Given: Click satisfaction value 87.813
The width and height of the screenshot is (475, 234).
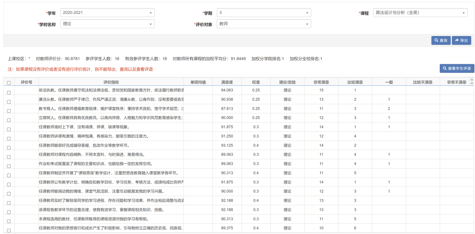Looking at the screenshot, I should coord(227,109).
